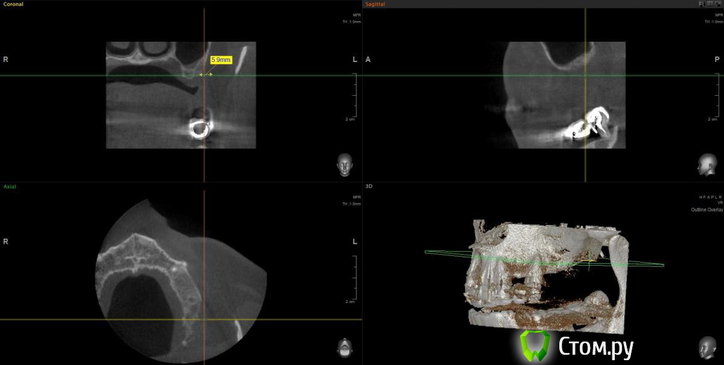Activate the Coronal view title
Viewport: 724px width, 365px height.
(x=13, y=4)
